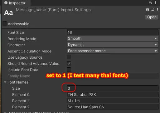Click Message_name (Font) Import Settings title

coord(53,10)
